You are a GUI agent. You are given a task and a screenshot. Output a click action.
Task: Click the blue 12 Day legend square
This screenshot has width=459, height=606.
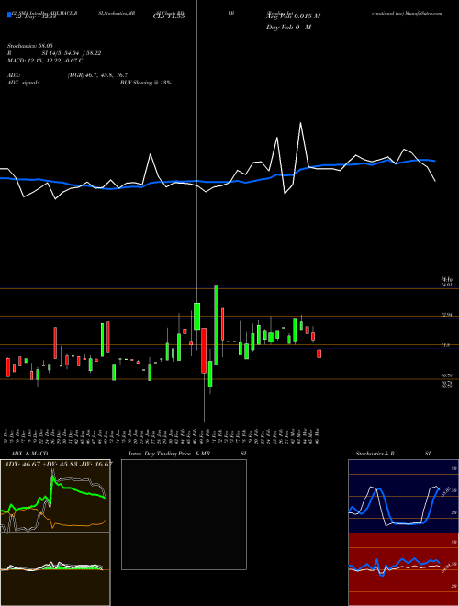[10, 16]
